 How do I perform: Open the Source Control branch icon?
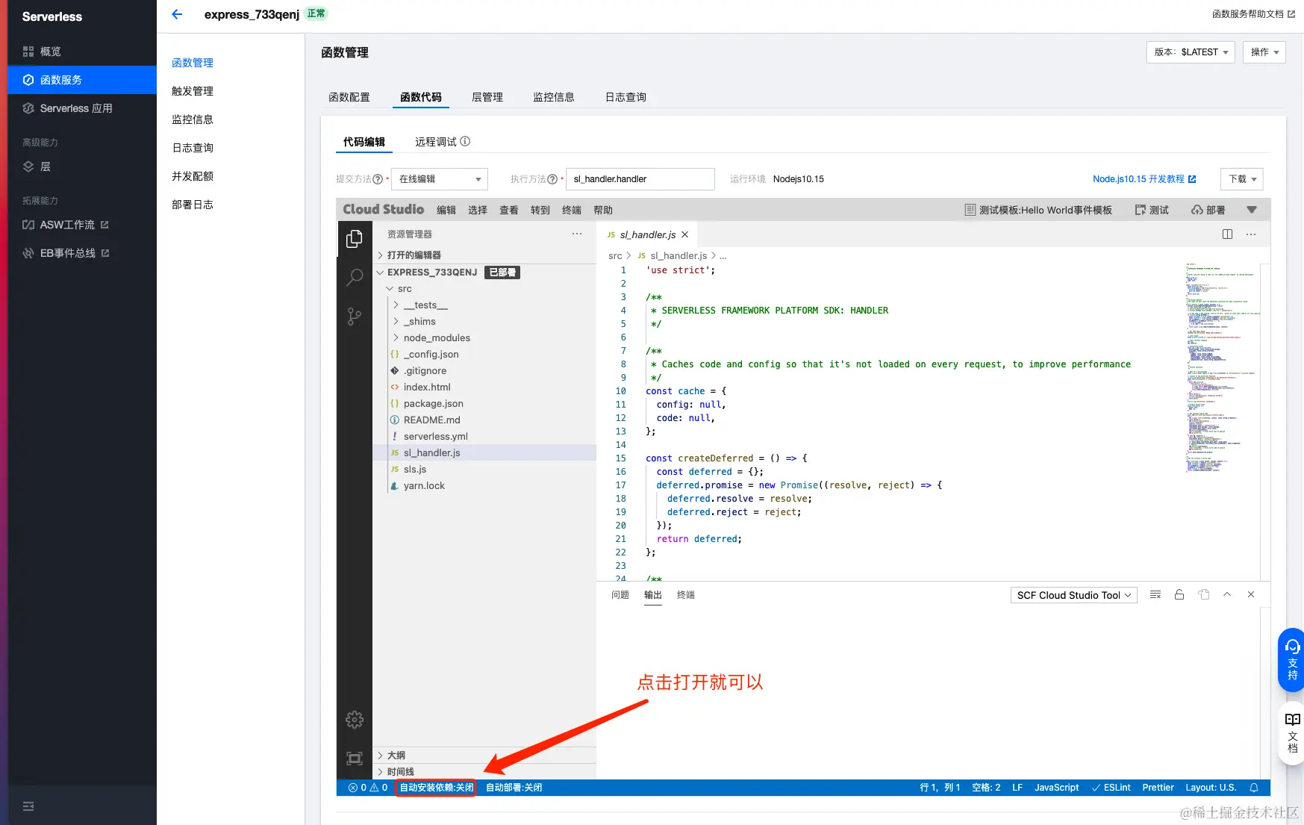[x=355, y=317]
